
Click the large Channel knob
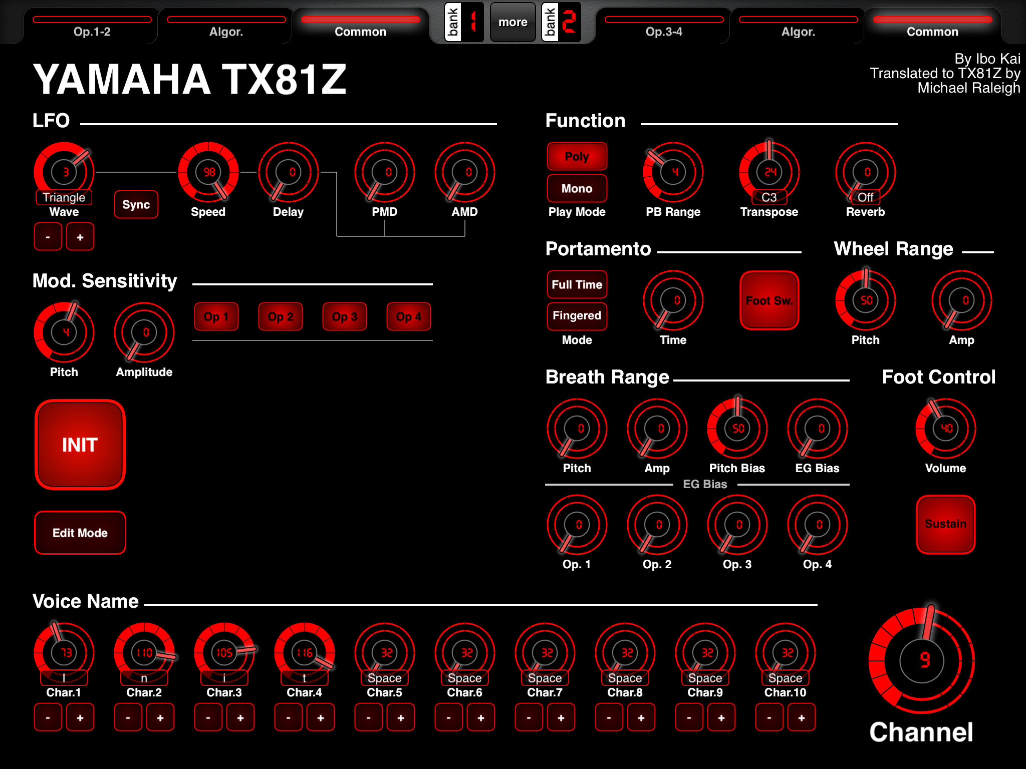click(x=922, y=661)
